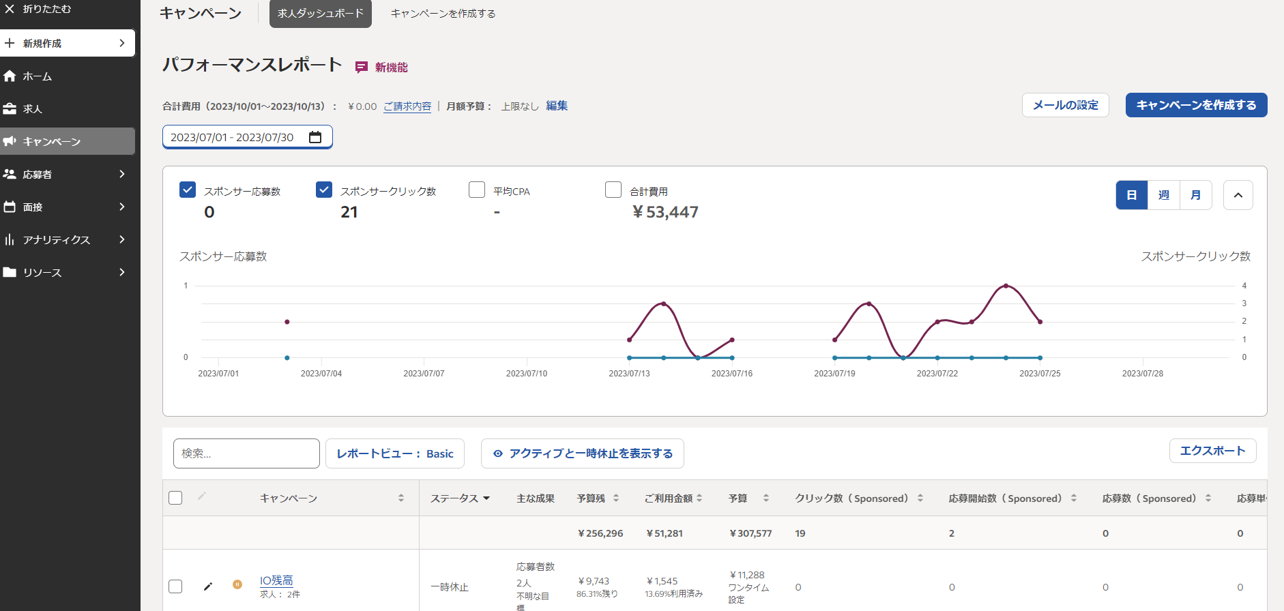
Task: Open the ご請求内容 billing link
Action: (407, 106)
